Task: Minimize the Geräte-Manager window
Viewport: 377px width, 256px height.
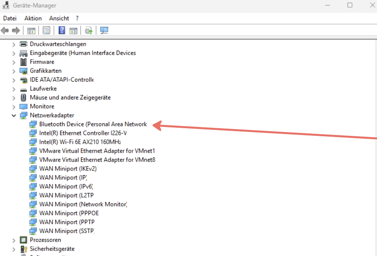Action: coord(327,5)
